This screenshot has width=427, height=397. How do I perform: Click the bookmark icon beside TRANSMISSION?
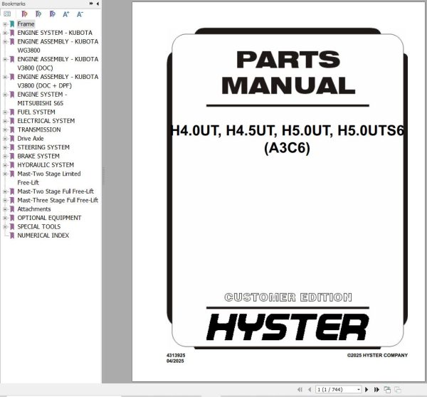click(x=12, y=129)
